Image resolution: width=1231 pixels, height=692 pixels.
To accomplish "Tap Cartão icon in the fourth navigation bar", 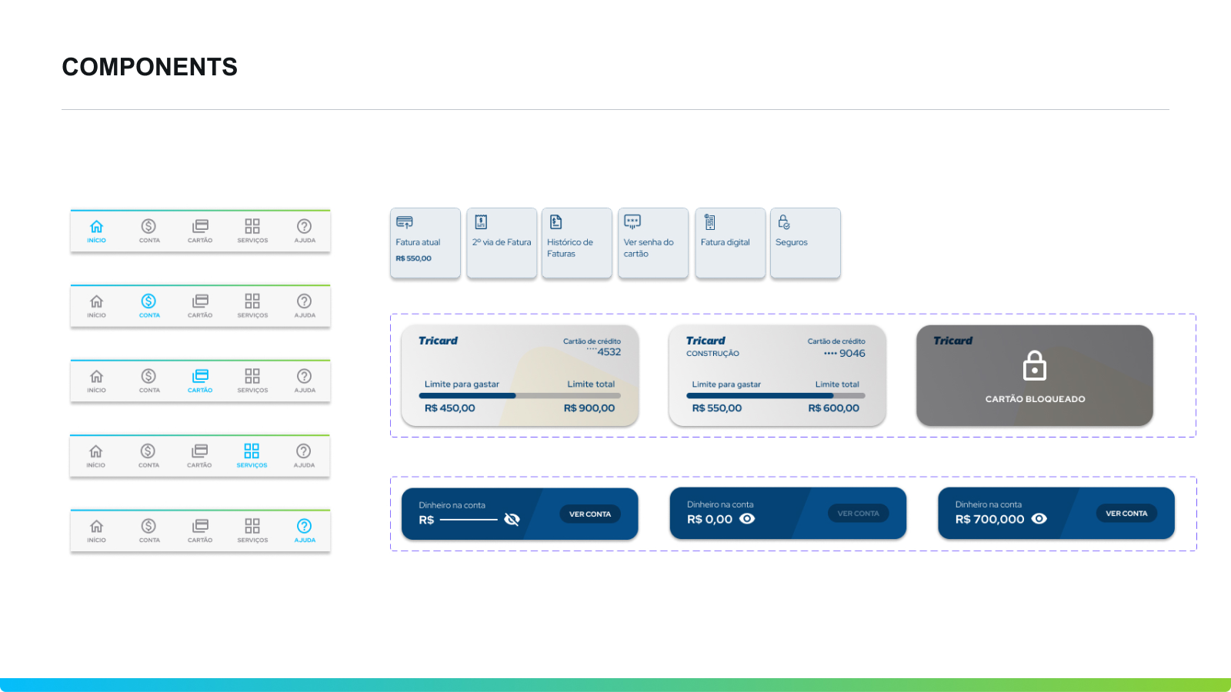I will tap(199, 451).
